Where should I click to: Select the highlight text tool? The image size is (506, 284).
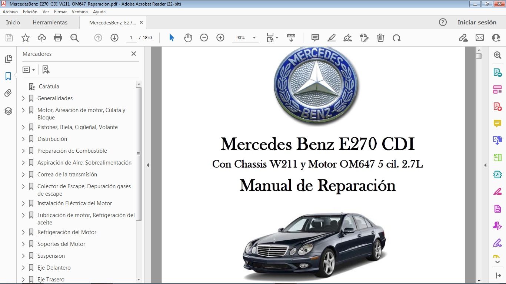[x=332, y=38]
